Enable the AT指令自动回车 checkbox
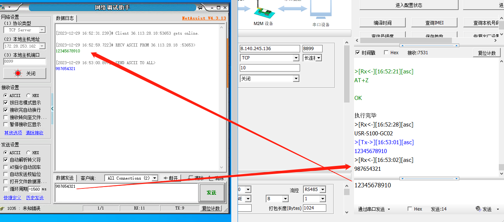 click(6, 167)
